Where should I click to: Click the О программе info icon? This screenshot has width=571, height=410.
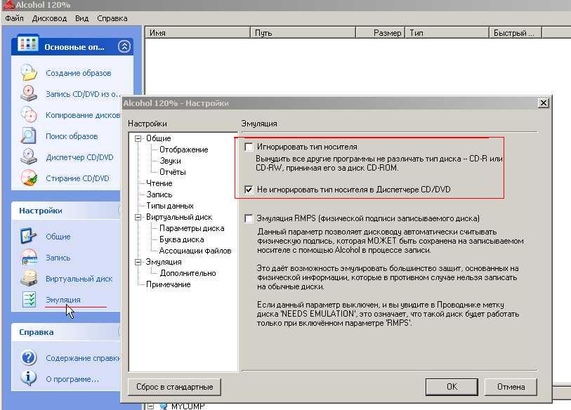coord(28,378)
